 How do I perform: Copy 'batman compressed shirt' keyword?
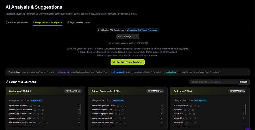(x=124, y=118)
